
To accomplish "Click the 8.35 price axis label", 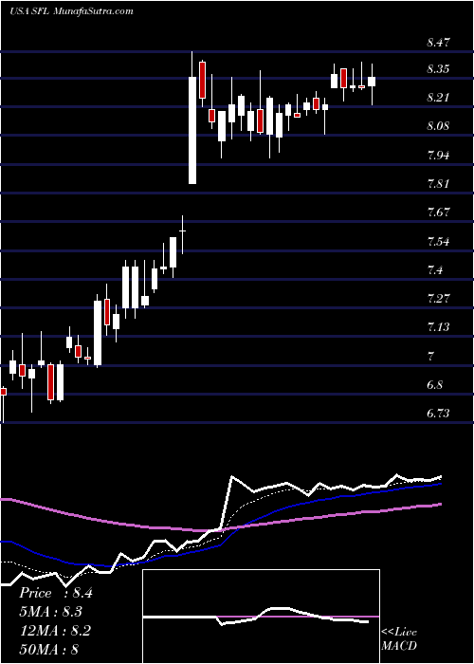I will (x=439, y=69).
